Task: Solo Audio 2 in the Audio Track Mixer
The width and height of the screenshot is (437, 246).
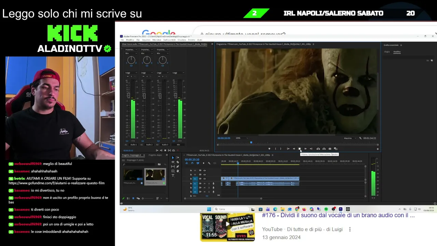Action: 146,76
